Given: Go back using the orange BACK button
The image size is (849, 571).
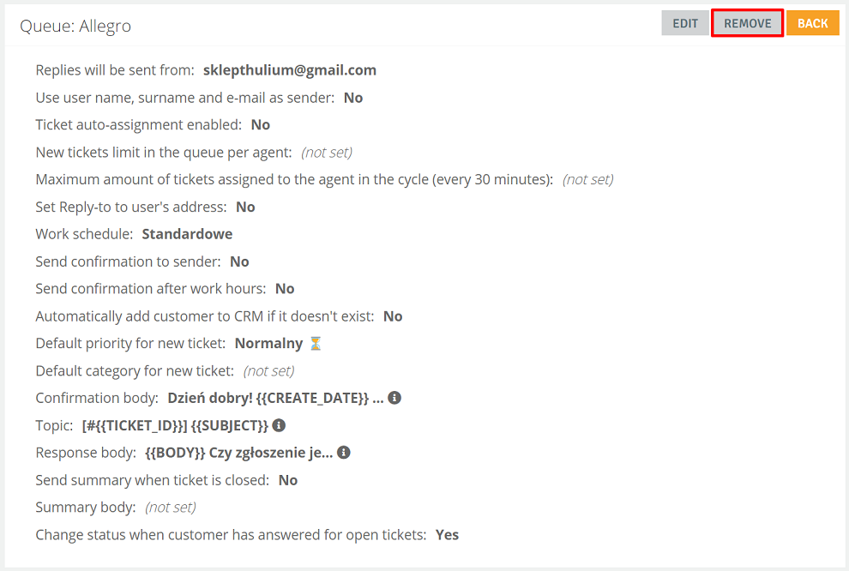Looking at the screenshot, I should click(x=812, y=23).
